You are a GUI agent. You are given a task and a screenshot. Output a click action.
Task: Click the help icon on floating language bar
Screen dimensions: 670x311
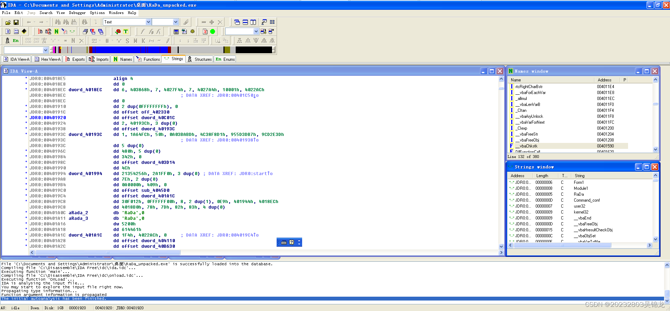tap(292, 242)
